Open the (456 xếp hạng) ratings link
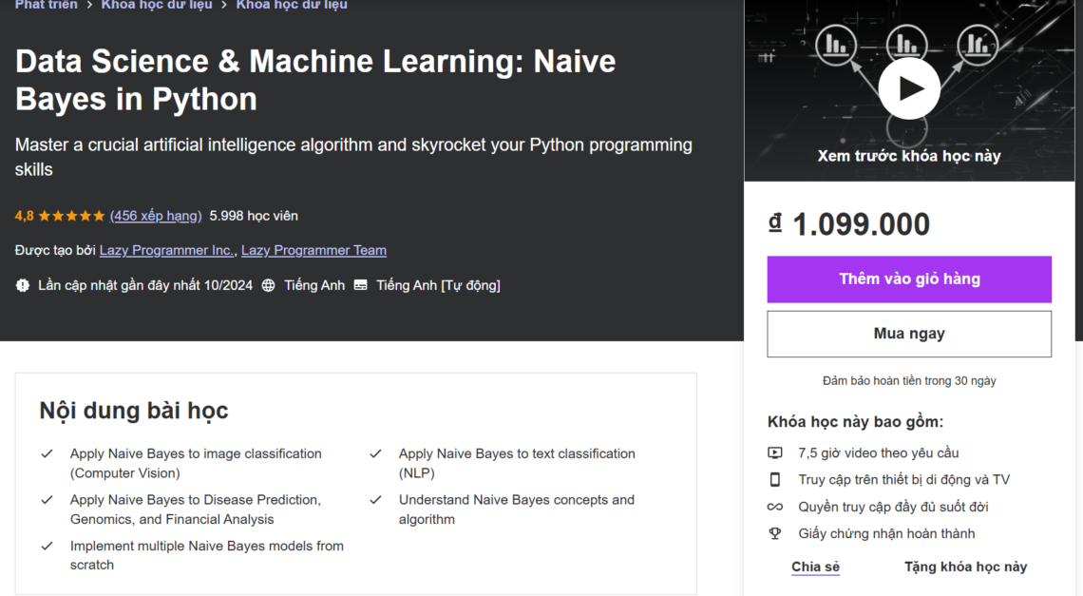Image resolution: width=1083 pixels, height=596 pixels. (156, 216)
